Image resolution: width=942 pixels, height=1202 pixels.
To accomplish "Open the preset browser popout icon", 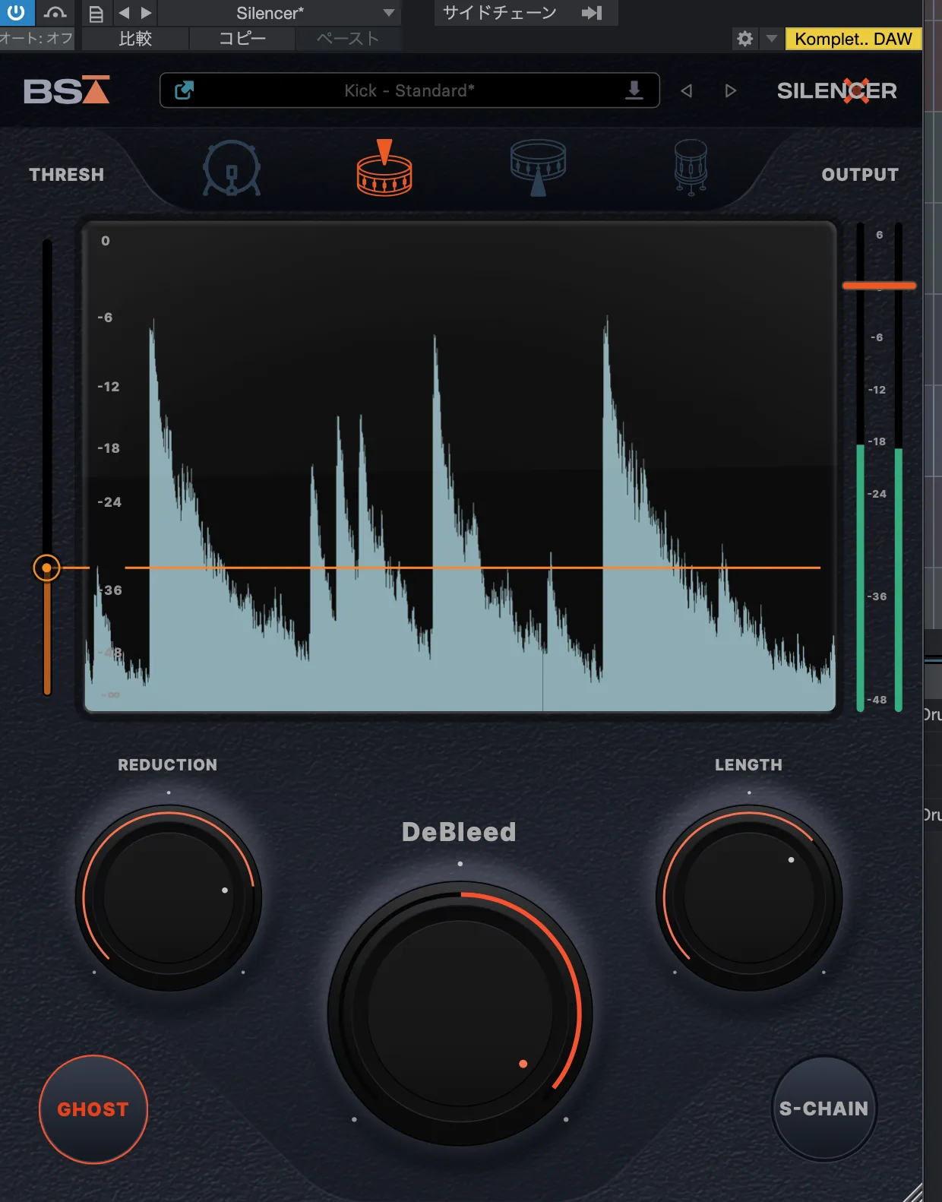I will (x=185, y=91).
